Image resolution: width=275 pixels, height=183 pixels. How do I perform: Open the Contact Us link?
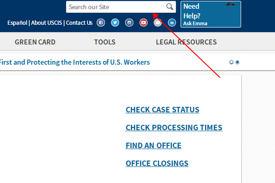(79, 23)
